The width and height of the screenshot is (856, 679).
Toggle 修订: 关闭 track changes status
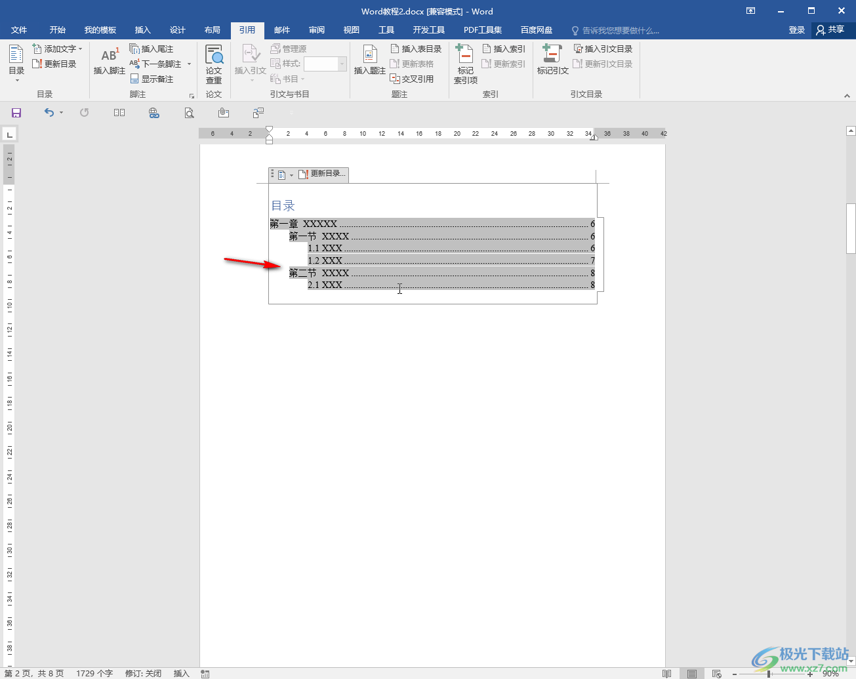click(143, 674)
